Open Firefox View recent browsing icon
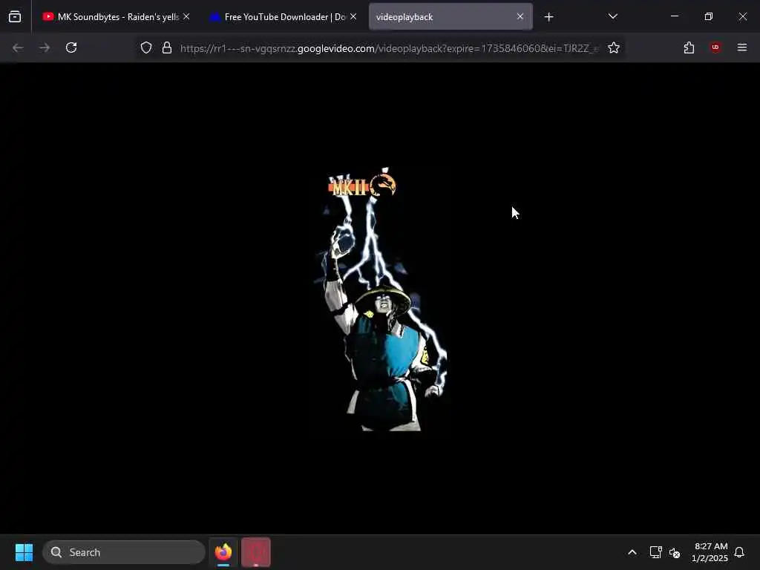Viewport: 760px width, 570px height. [15, 17]
